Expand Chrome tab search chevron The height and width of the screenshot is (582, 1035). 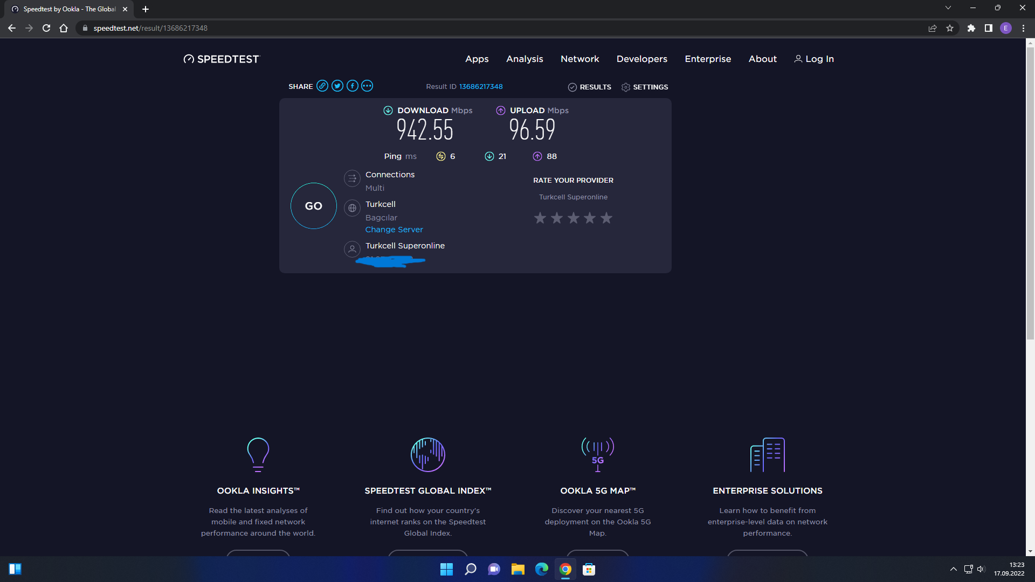(948, 8)
